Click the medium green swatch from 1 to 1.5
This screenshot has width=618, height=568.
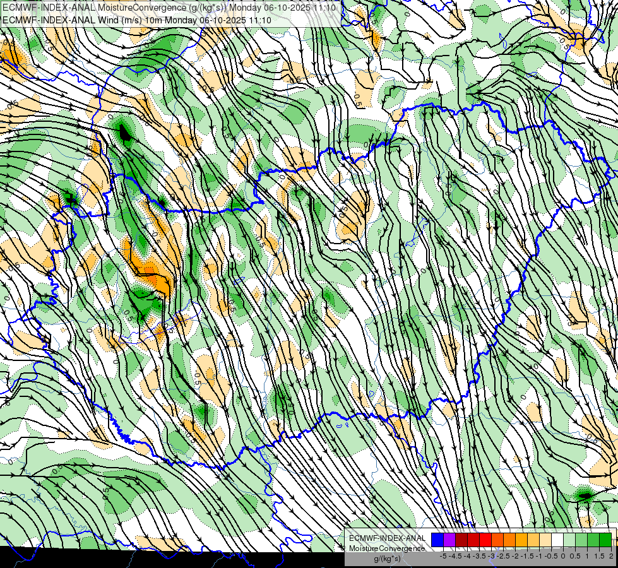(593, 540)
